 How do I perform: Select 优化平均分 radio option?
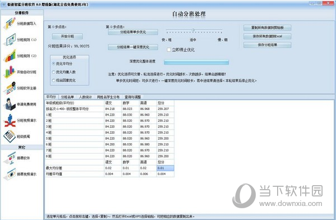(54, 63)
